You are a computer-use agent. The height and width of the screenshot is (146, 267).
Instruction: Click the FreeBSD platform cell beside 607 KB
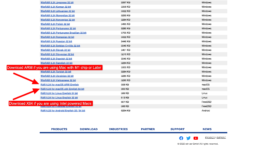[206, 102]
